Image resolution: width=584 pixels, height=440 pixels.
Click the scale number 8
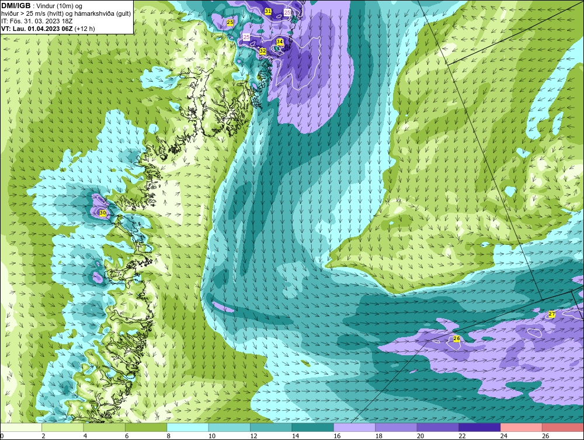169,436
